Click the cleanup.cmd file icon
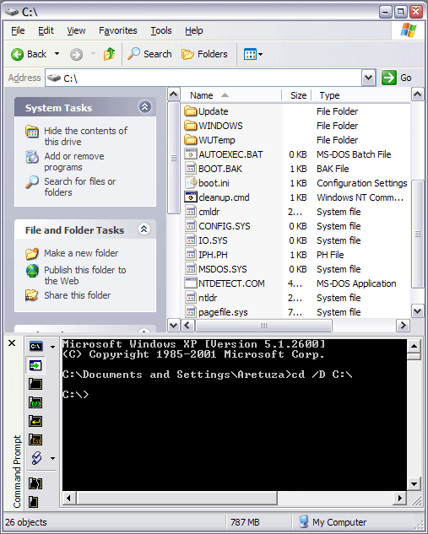Viewport: 428px width, 534px height. 191,197
